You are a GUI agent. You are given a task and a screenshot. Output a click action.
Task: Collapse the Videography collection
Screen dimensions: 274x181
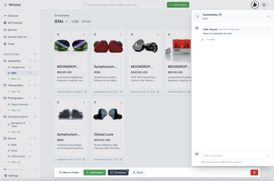pyautogui.click(x=35, y=85)
